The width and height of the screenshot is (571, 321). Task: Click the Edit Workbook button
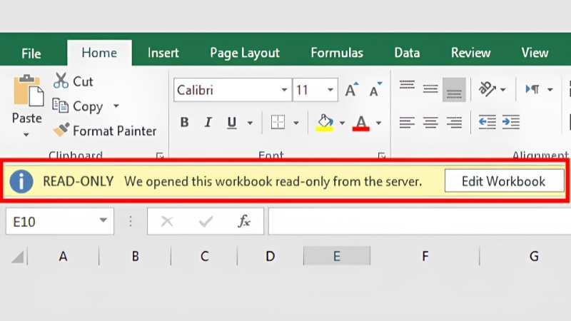coord(504,181)
